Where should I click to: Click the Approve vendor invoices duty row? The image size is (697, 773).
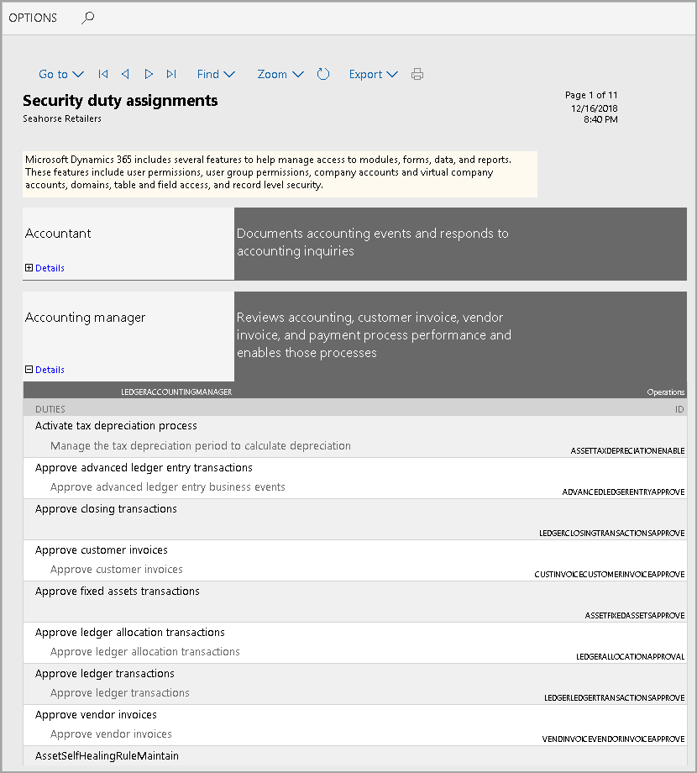click(x=354, y=725)
